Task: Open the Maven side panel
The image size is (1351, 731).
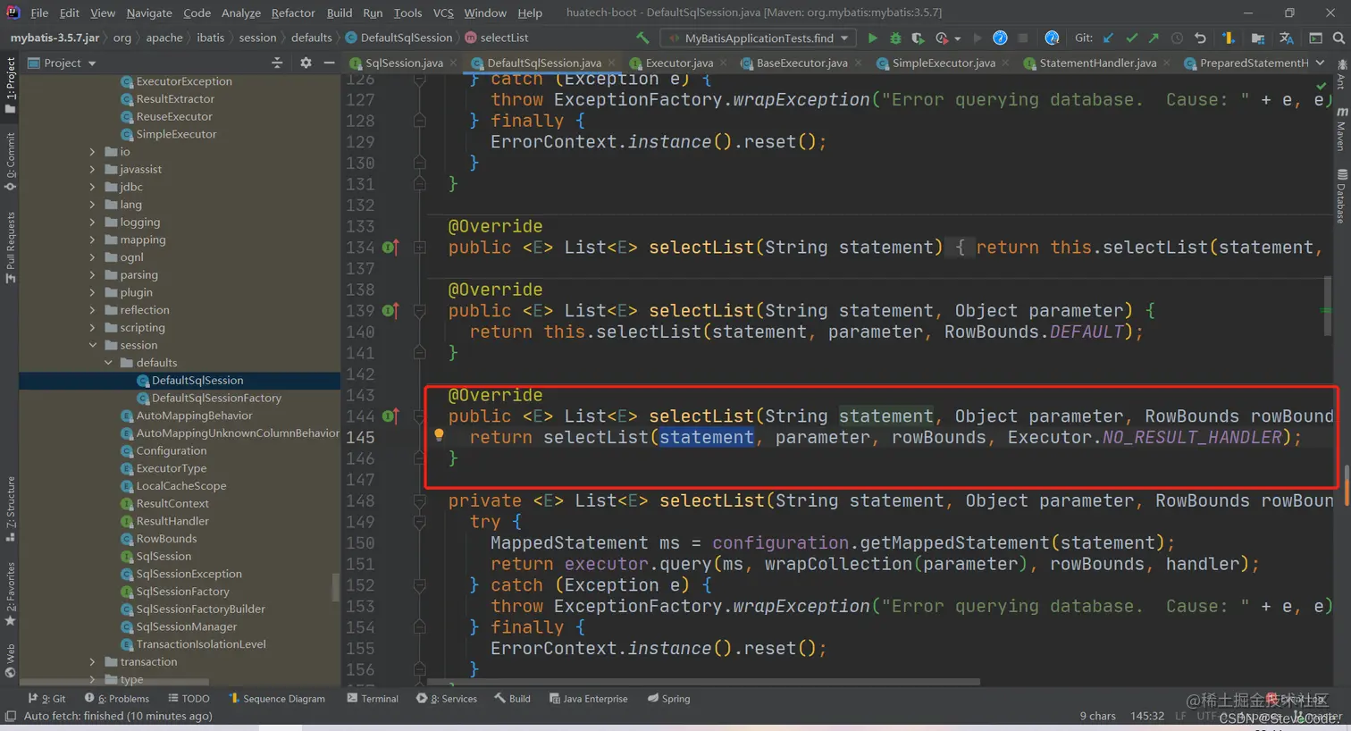Action: (1341, 128)
